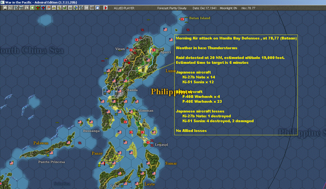
Task: Click the Japanese flag beside Vigan
Action: 131,50
